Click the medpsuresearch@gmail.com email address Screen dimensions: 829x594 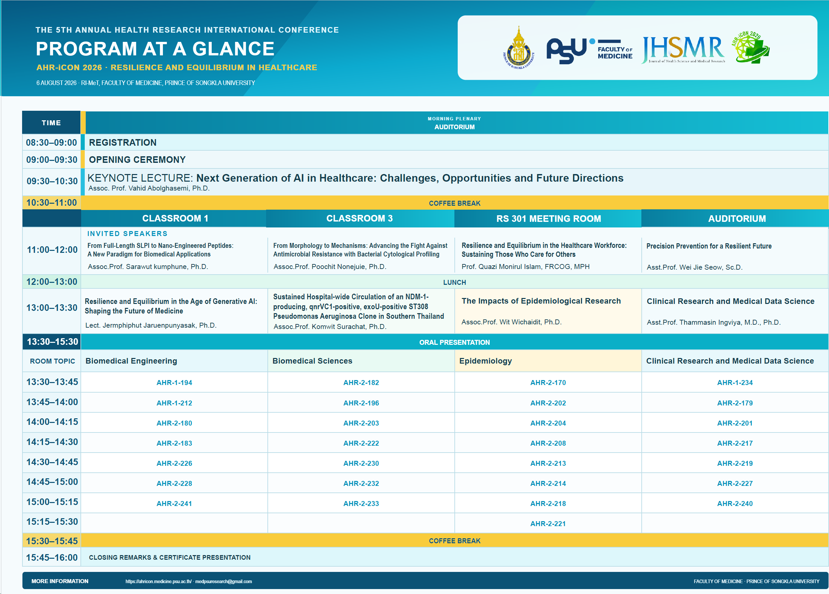(223, 581)
